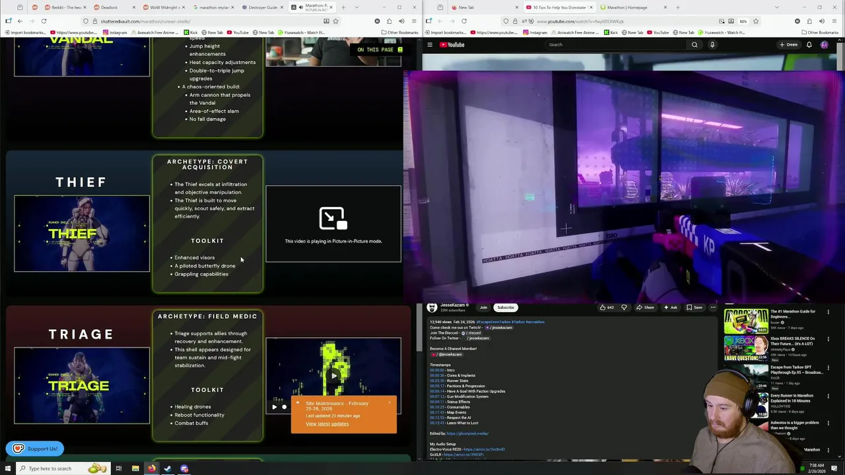Open new tab in left Firefox window
Image resolution: width=845 pixels, height=475 pixels.
tap(343, 7)
